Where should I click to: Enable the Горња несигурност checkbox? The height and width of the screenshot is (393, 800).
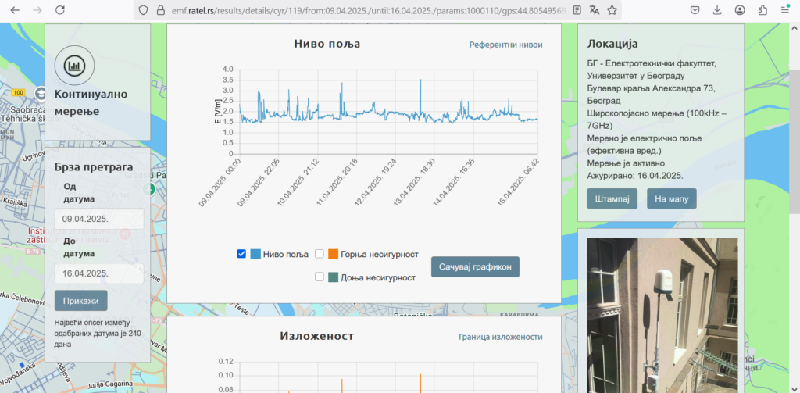319,254
